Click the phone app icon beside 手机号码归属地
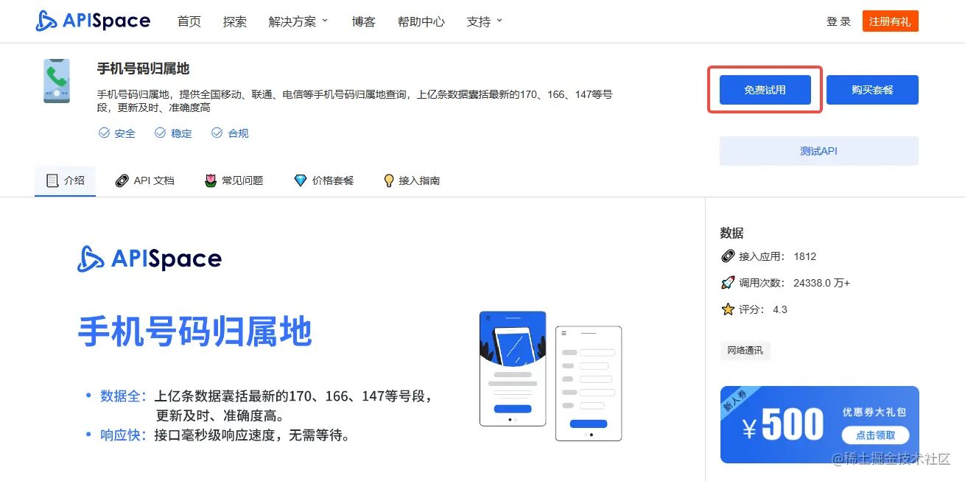 pyautogui.click(x=57, y=81)
